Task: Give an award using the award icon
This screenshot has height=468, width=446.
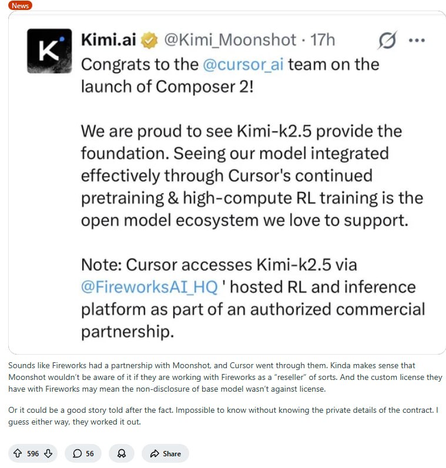Action: click(x=122, y=453)
